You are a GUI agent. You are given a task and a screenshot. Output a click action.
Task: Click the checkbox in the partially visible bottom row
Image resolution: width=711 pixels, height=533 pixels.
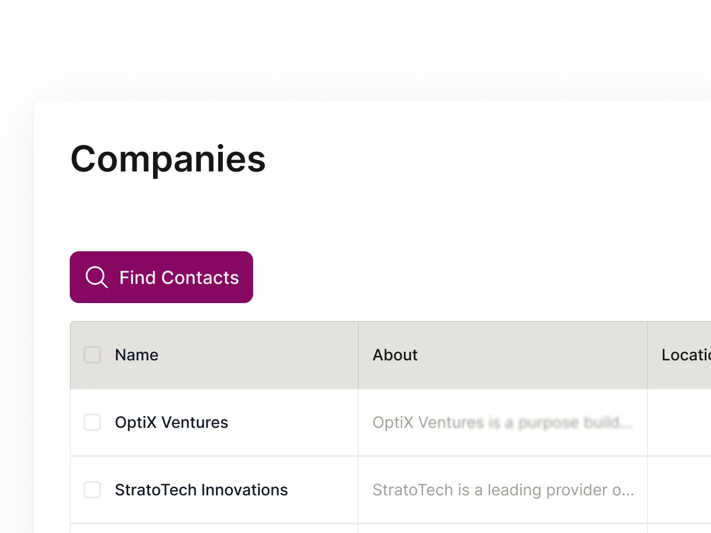[92, 531]
